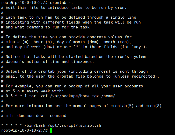Screen dimensions: 175x135
Task: Click the '/home/' path in example line
Action: pos(108,96)
